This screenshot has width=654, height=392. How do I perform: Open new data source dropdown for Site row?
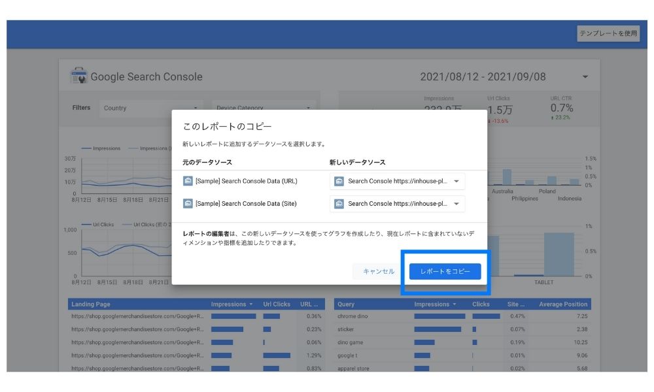[397, 204]
